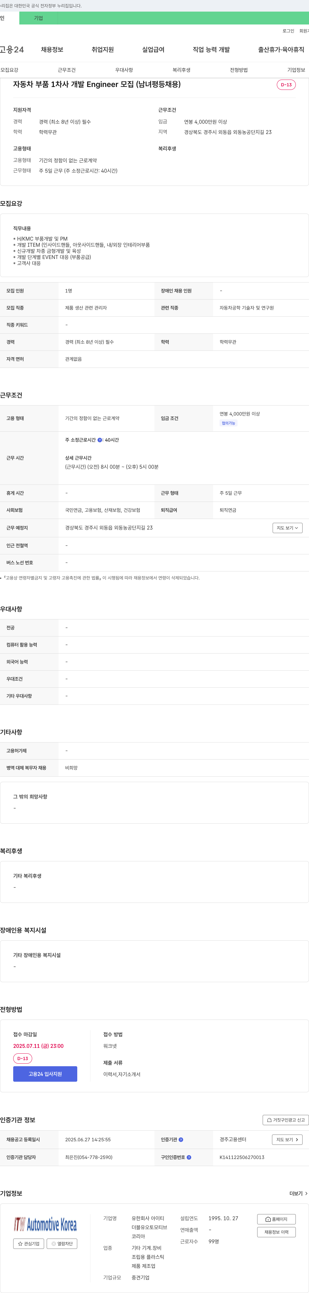
Task: Click the 워크넷 application method text
Action: [110, 1046]
